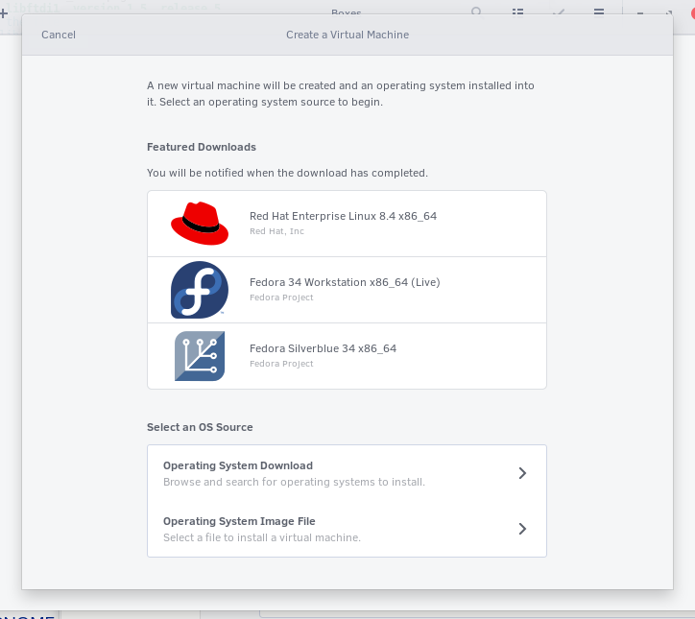The image size is (695, 619).
Task: Expand chevron beside Operating System Image File
Action: click(522, 529)
